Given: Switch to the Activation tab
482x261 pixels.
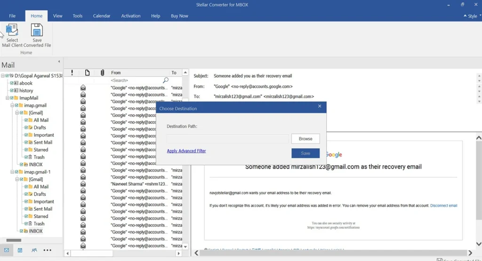Looking at the screenshot, I should pos(131,16).
